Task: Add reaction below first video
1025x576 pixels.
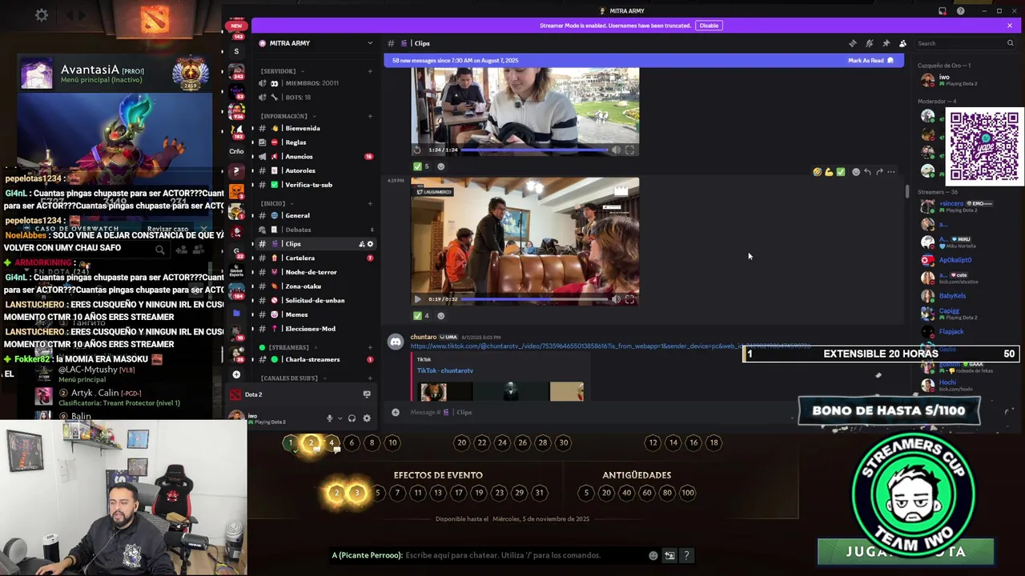Action: 440,166
